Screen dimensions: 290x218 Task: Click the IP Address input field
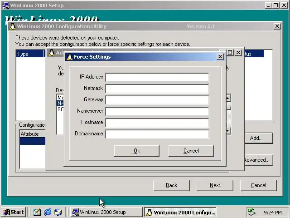pyautogui.click(x=157, y=77)
